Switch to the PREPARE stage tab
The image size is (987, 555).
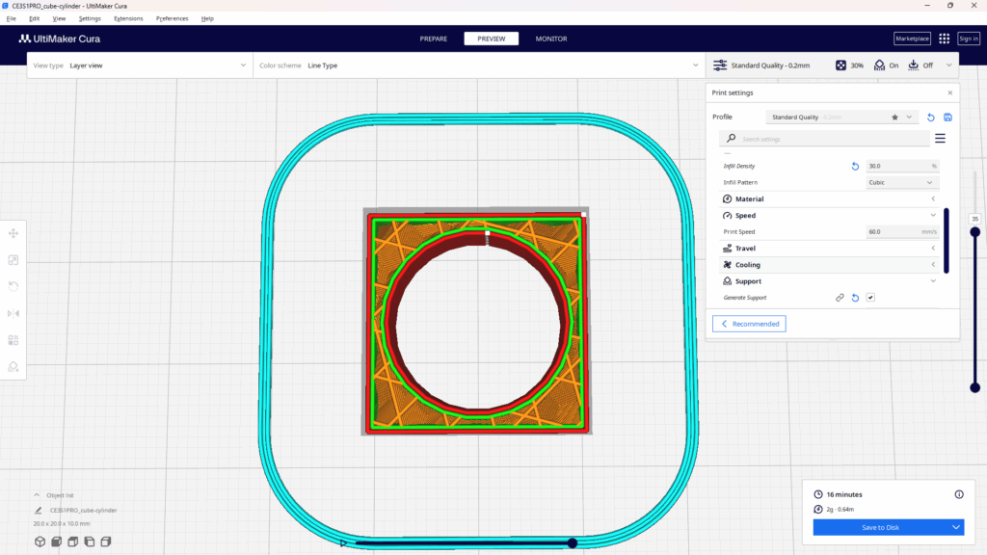(x=434, y=39)
